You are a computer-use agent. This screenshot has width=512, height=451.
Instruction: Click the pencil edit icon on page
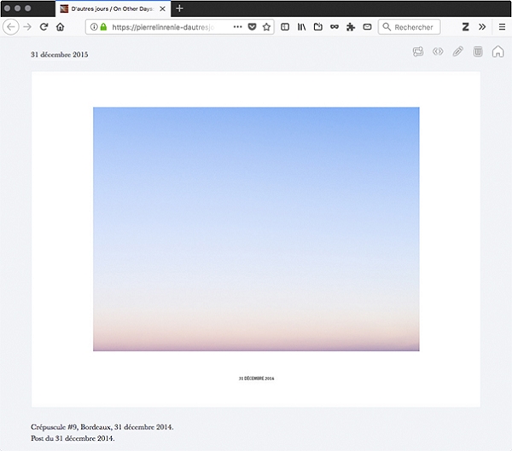(457, 52)
